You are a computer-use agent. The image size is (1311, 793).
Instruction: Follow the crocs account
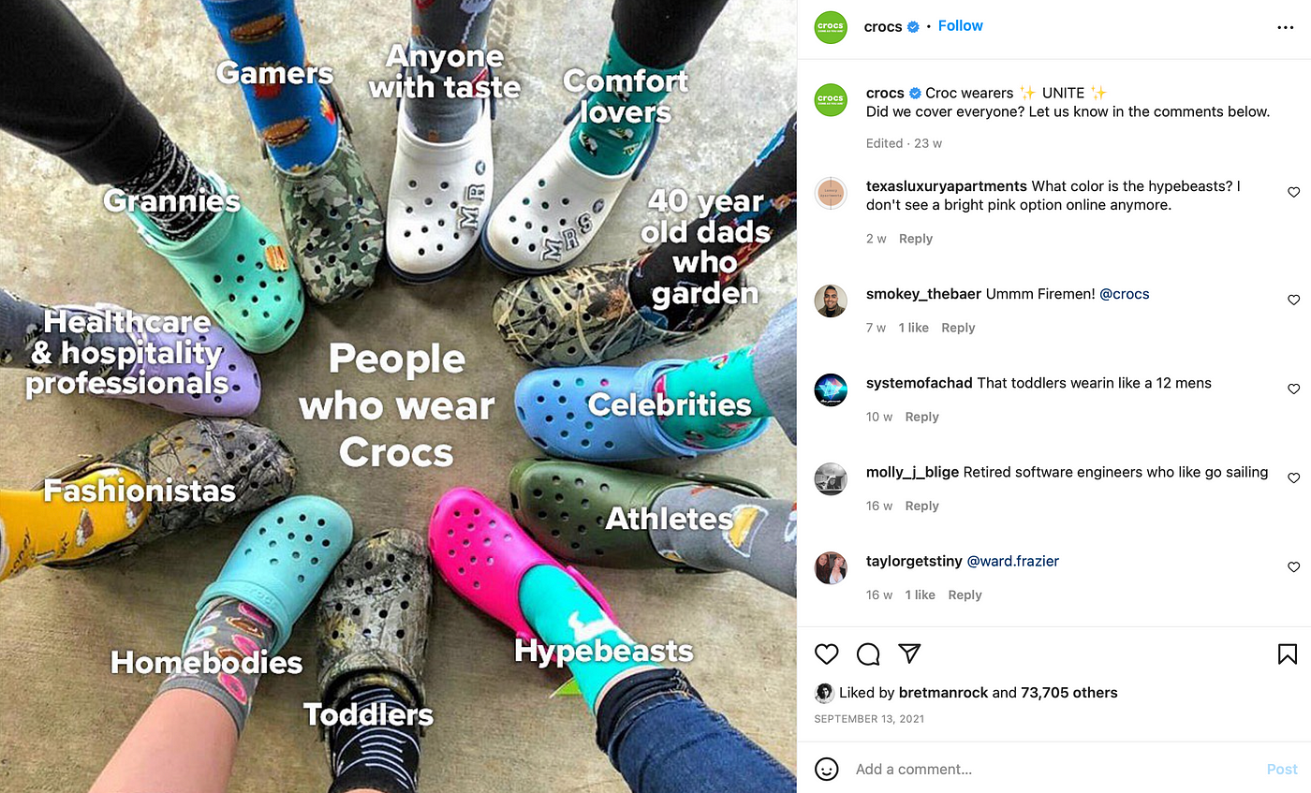[961, 25]
